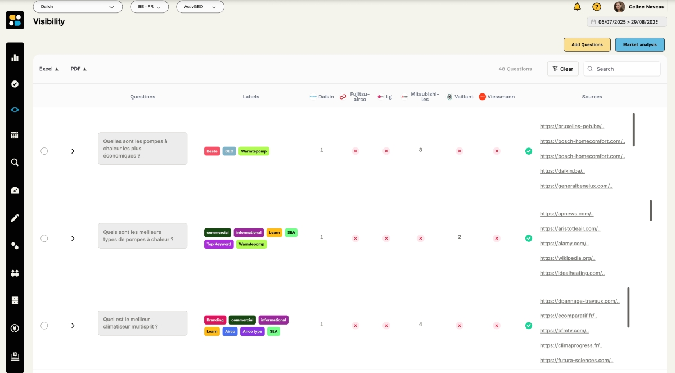This screenshot has width=675, height=373.
Task: Expand the 'meilleur climatiseur multisplit' question row
Action: pyautogui.click(x=73, y=326)
